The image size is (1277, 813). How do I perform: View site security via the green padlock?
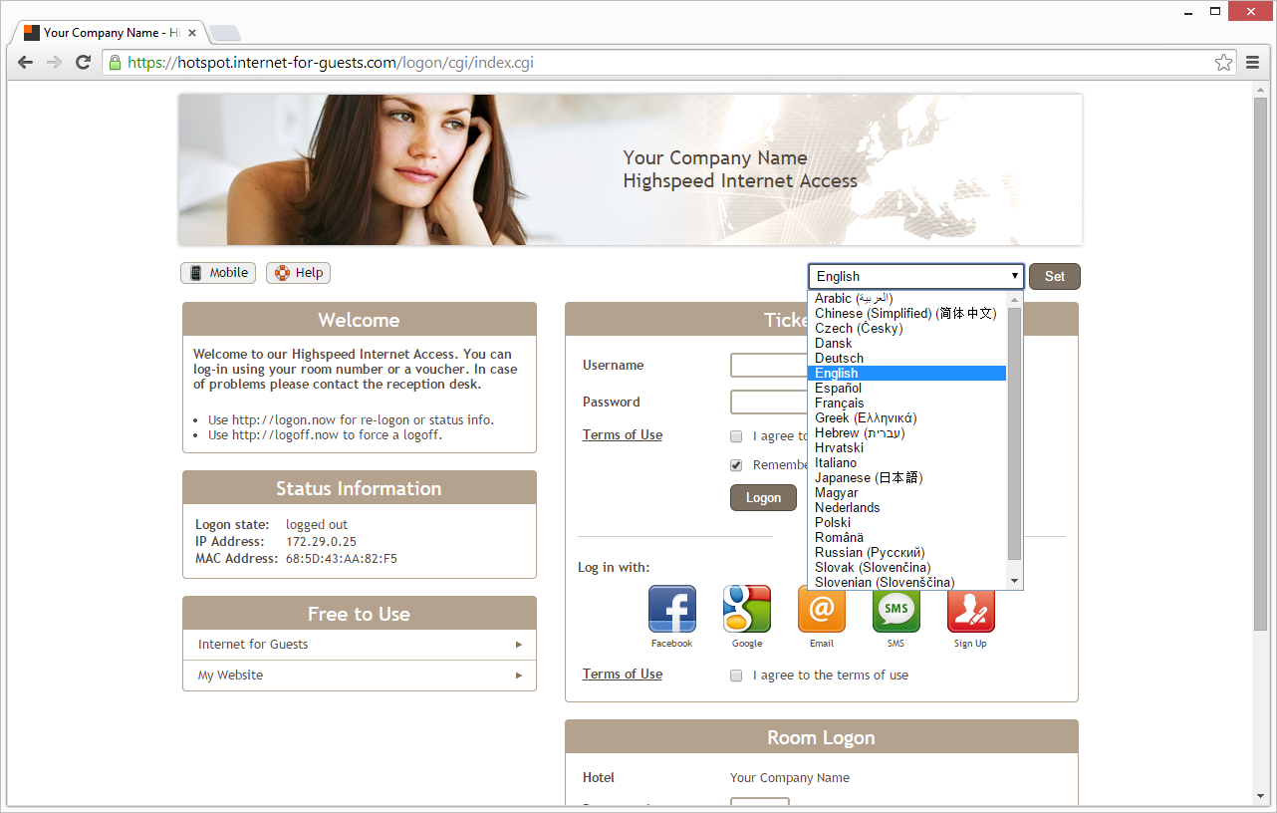pos(116,63)
